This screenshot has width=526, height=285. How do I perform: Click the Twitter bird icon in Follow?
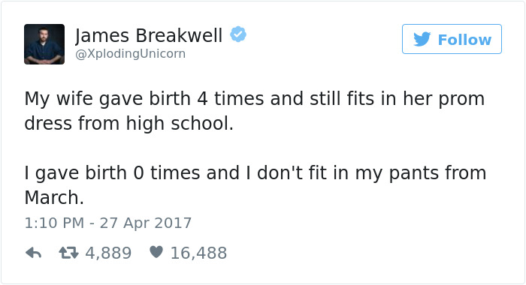coord(422,39)
